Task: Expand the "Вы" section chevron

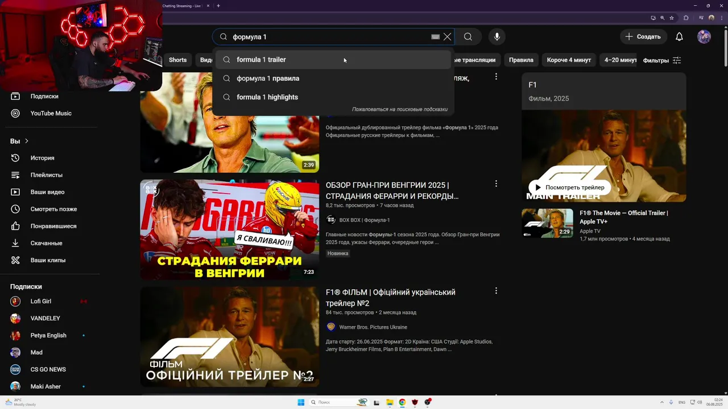Action: click(x=26, y=141)
